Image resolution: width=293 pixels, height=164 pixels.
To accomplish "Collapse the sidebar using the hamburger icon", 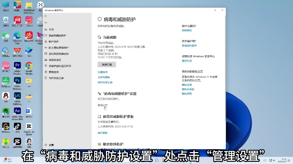I will point(46,22).
